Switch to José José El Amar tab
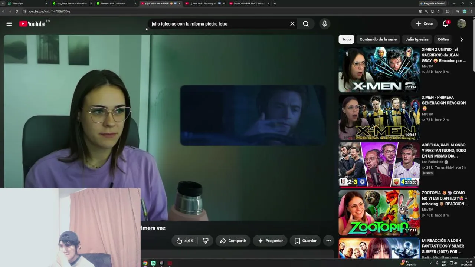475x267 pixels. coord(205,3)
